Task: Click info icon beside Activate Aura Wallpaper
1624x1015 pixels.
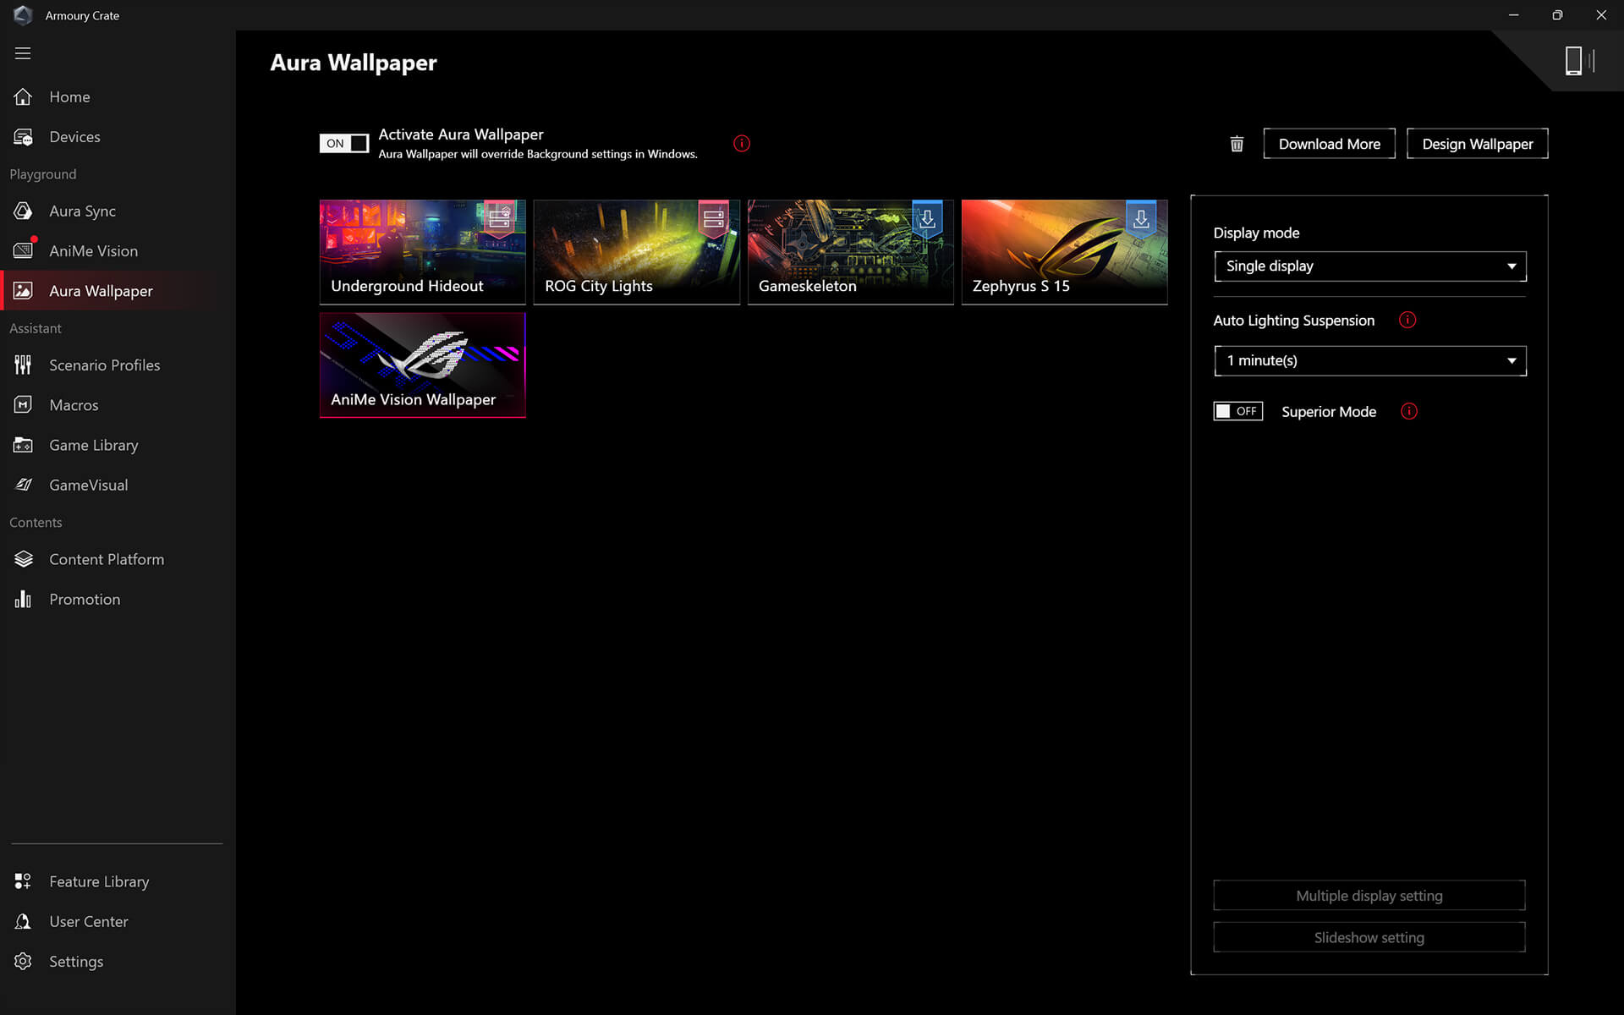Action: tap(742, 144)
